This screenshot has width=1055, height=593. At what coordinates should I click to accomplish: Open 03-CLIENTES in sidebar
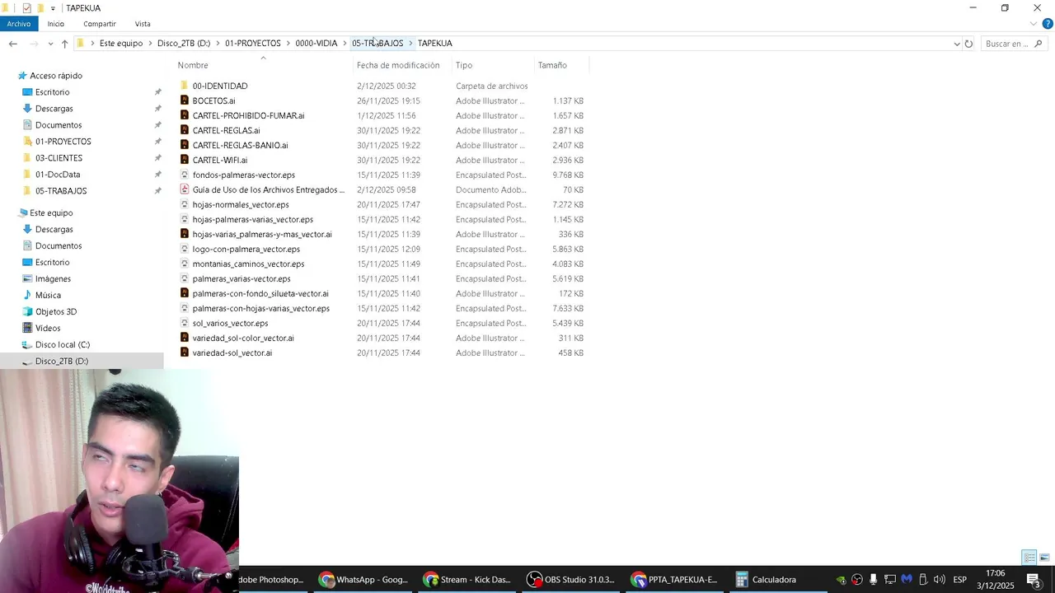point(59,158)
